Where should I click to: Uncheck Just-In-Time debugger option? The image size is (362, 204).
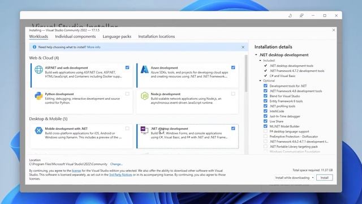[x=265, y=116]
